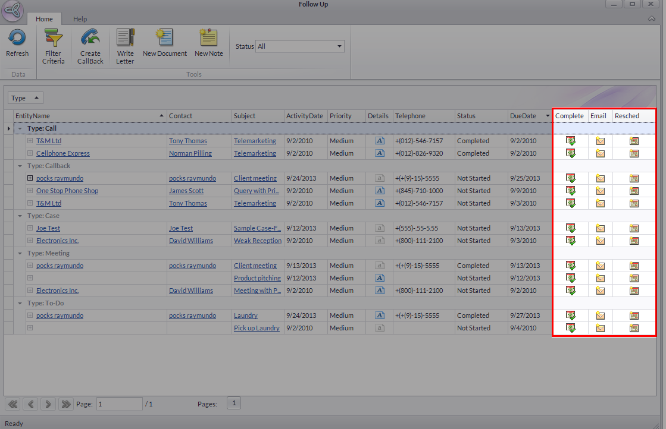
Task: Click the Create CallBack icon
Action: tap(90, 39)
